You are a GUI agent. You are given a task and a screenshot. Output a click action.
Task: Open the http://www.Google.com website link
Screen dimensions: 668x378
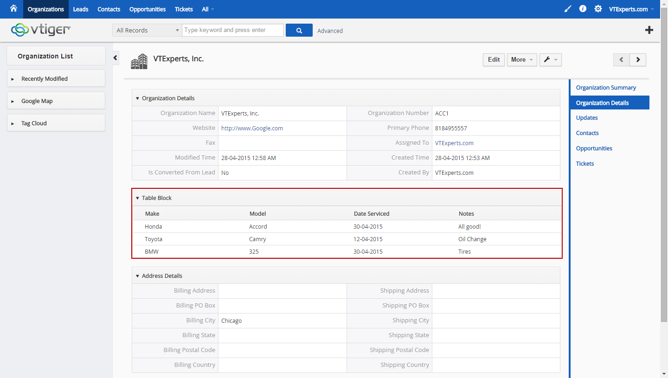(x=252, y=128)
